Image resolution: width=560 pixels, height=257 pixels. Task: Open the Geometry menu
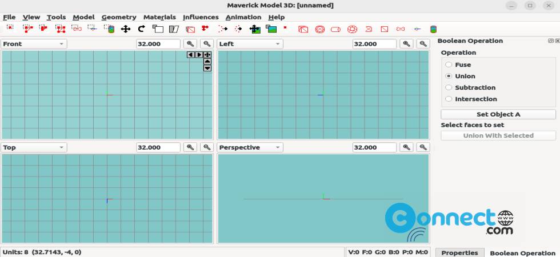click(119, 17)
